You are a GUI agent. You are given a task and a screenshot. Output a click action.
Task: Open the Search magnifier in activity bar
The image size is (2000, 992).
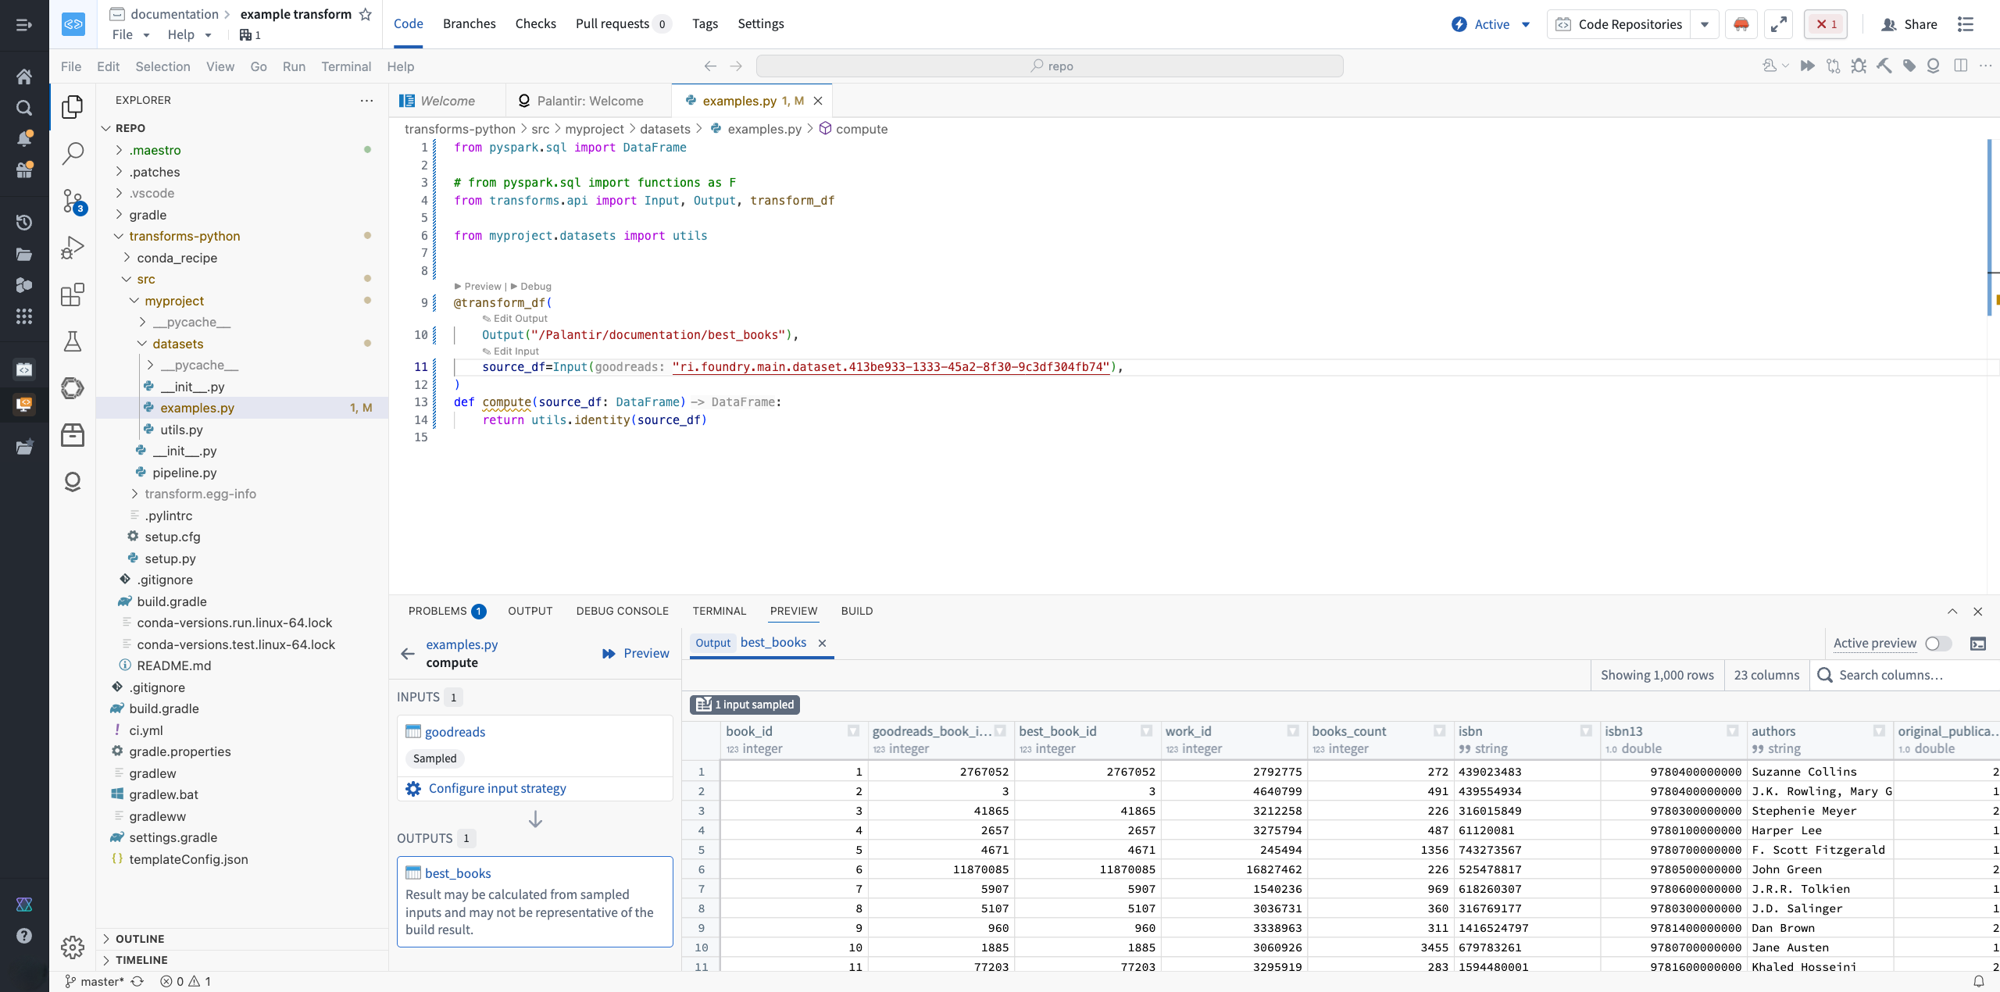[73, 153]
